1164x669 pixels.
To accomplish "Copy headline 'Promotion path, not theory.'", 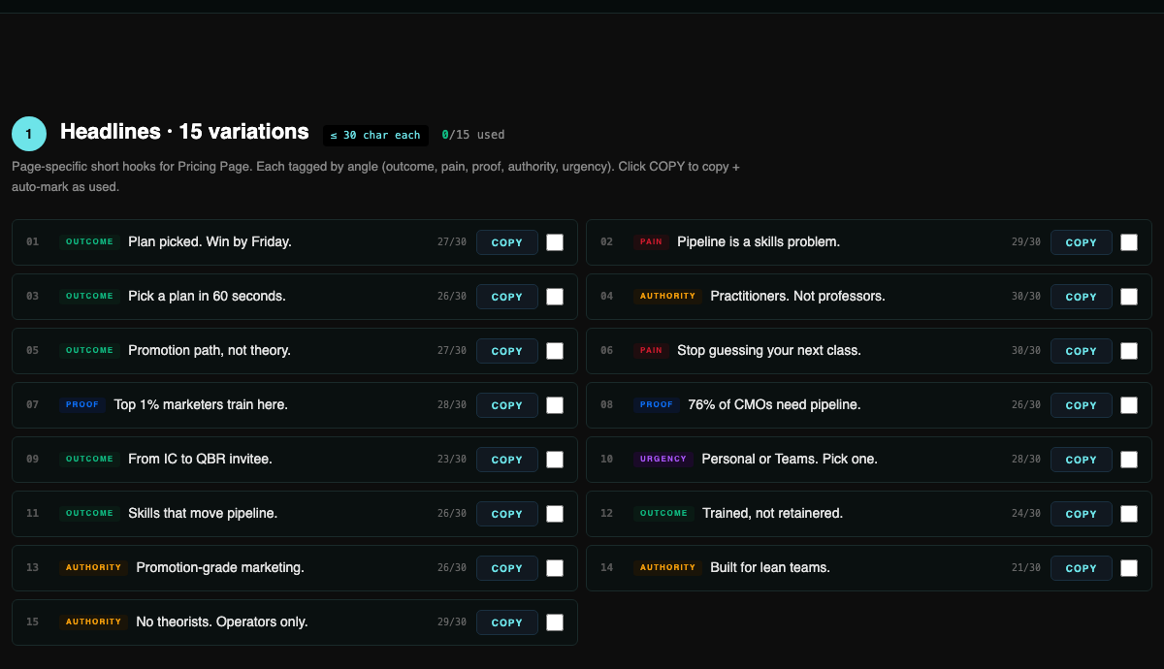I will [506, 351].
